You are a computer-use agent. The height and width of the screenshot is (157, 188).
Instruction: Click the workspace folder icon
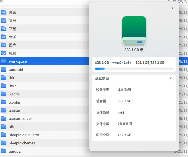[3, 61]
